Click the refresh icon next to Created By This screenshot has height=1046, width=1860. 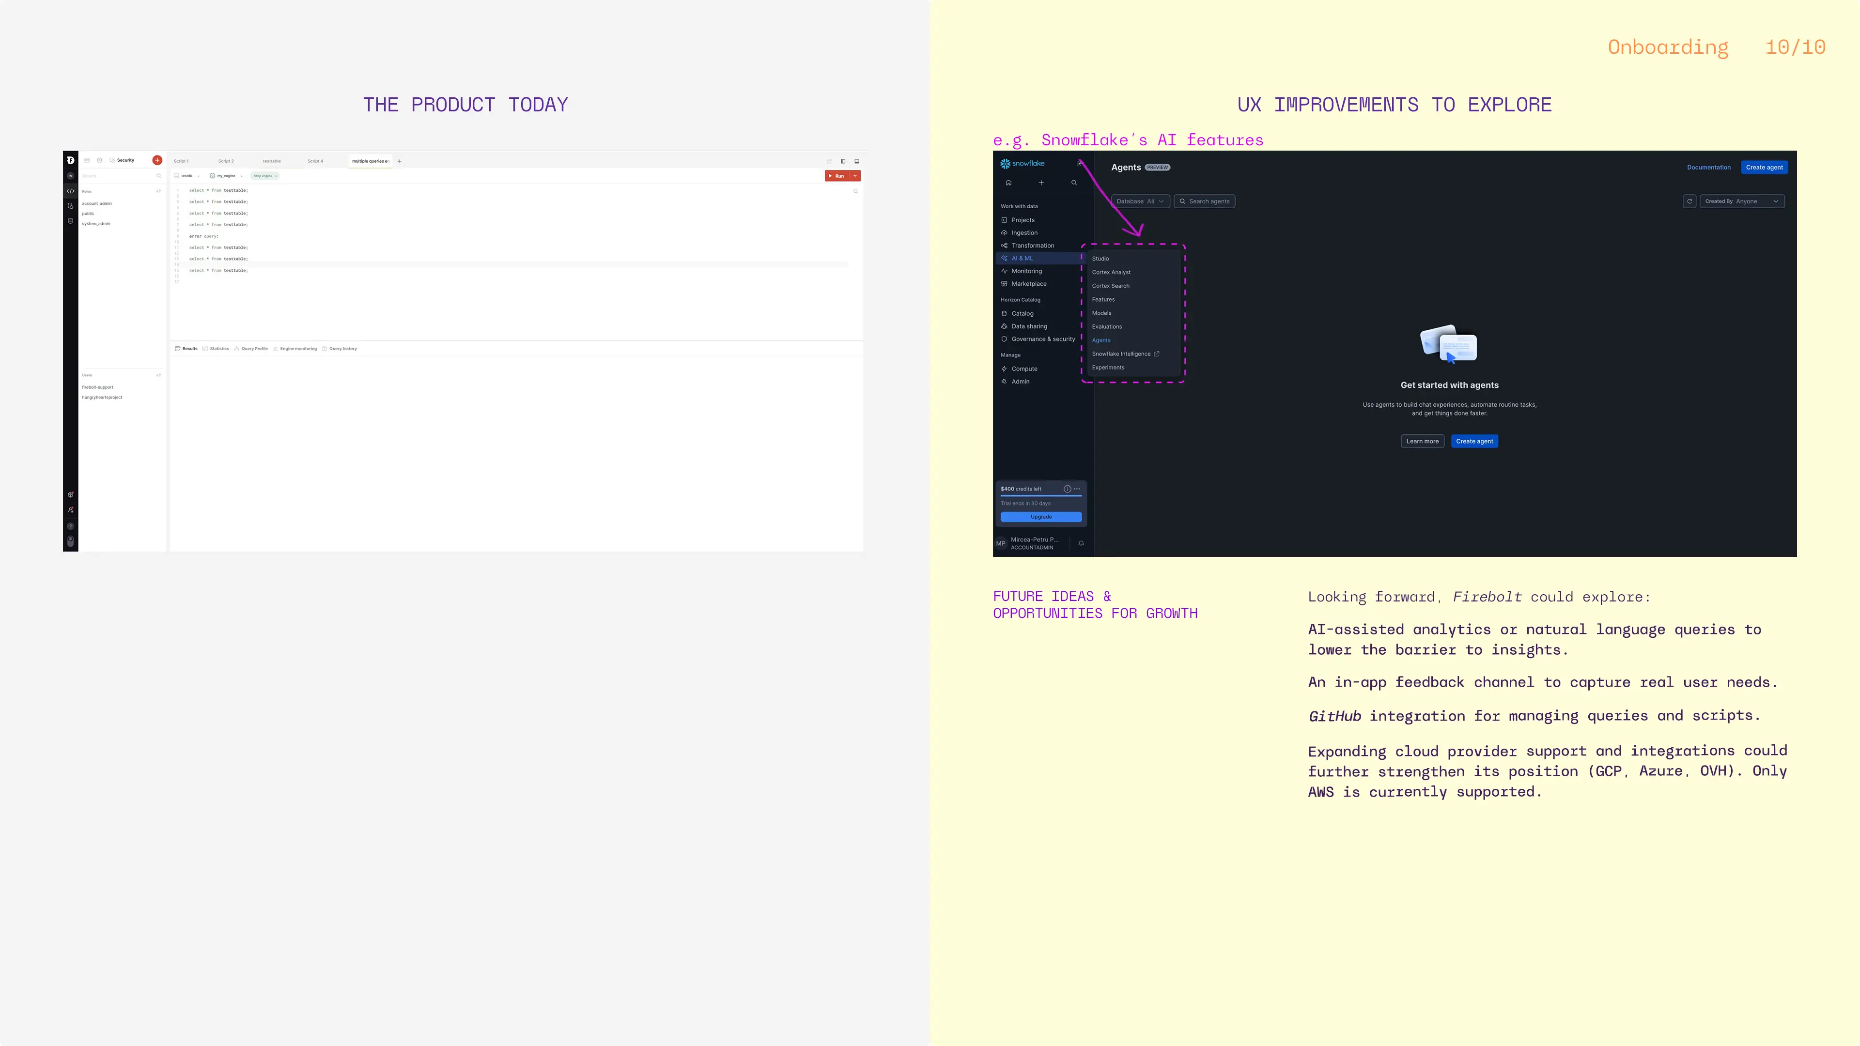point(1689,201)
